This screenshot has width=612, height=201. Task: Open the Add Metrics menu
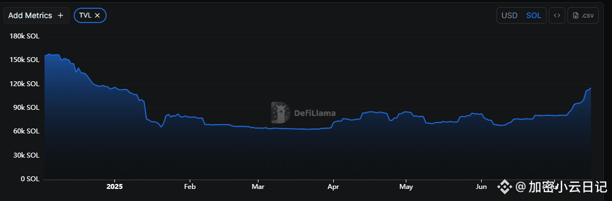pos(36,15)
